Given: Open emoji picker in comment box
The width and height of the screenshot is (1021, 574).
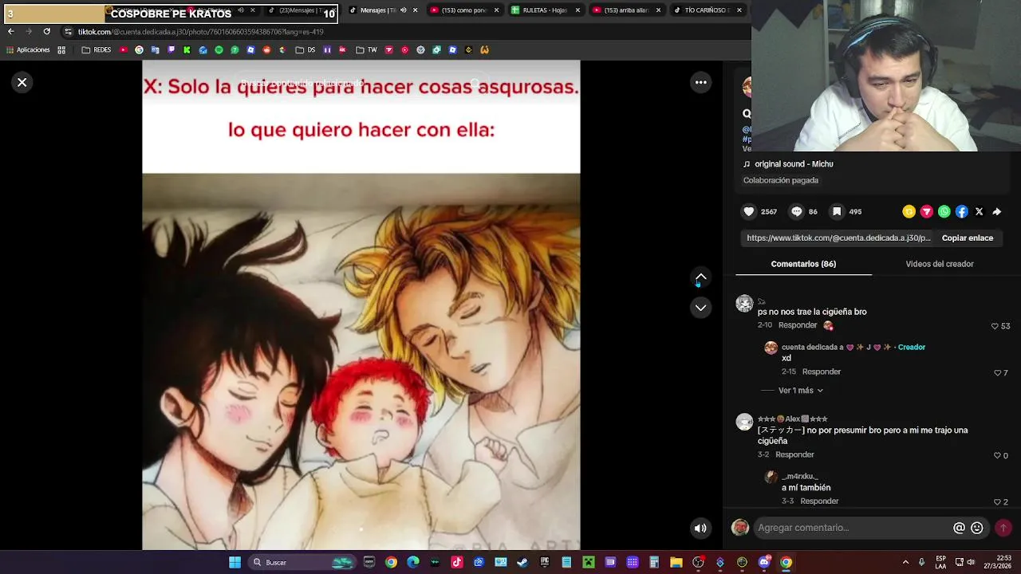Looking at the screenshot, I should pyautogui.click(x=976, y=528).
